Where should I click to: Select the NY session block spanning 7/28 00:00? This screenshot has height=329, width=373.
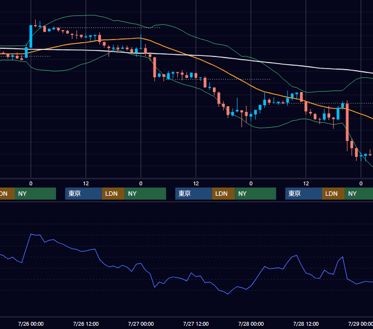[256, 194]
